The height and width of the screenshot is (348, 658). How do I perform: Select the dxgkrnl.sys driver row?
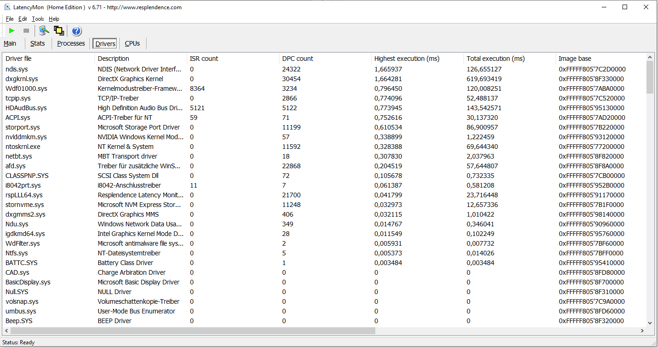click(x=22, y=79)
